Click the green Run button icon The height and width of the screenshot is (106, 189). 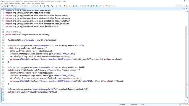click(44, 6)
